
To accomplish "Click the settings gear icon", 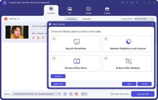I will [x=83, y=94].
